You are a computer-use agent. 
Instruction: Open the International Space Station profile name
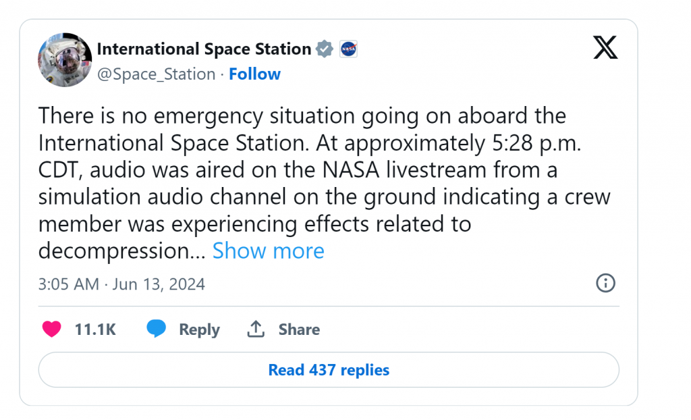(x=204, y=49)
